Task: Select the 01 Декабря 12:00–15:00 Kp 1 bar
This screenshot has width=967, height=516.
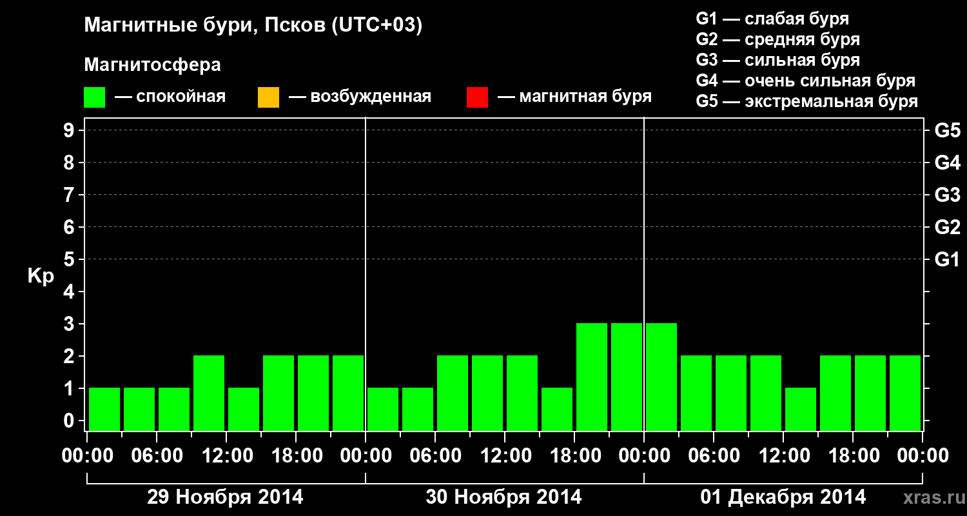Action: pos(801,409)
